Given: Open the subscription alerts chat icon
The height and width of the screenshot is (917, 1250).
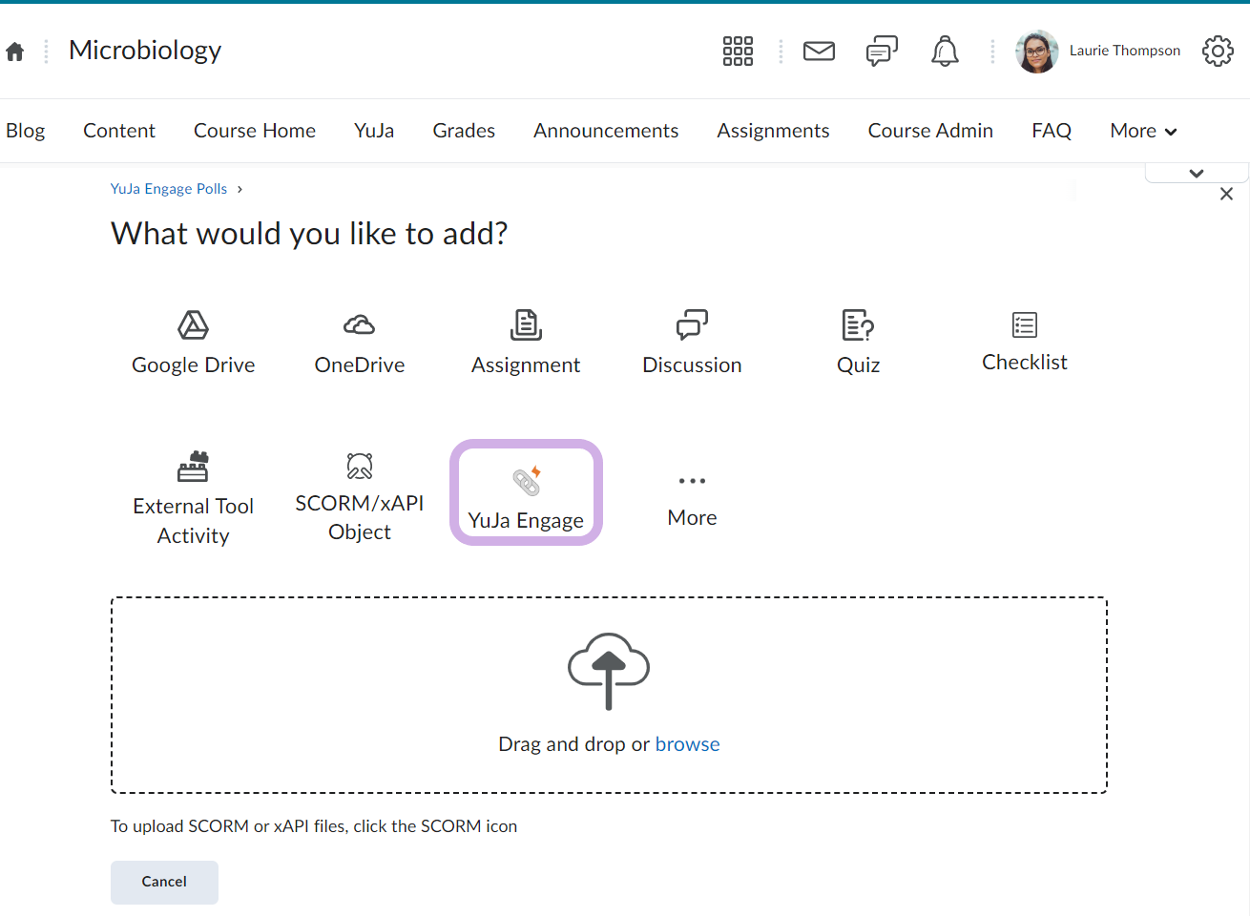Looking at the screenshot, I should click(882, 51).
